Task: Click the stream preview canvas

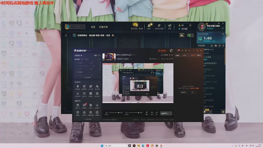Action: click(x=138, y=83)
